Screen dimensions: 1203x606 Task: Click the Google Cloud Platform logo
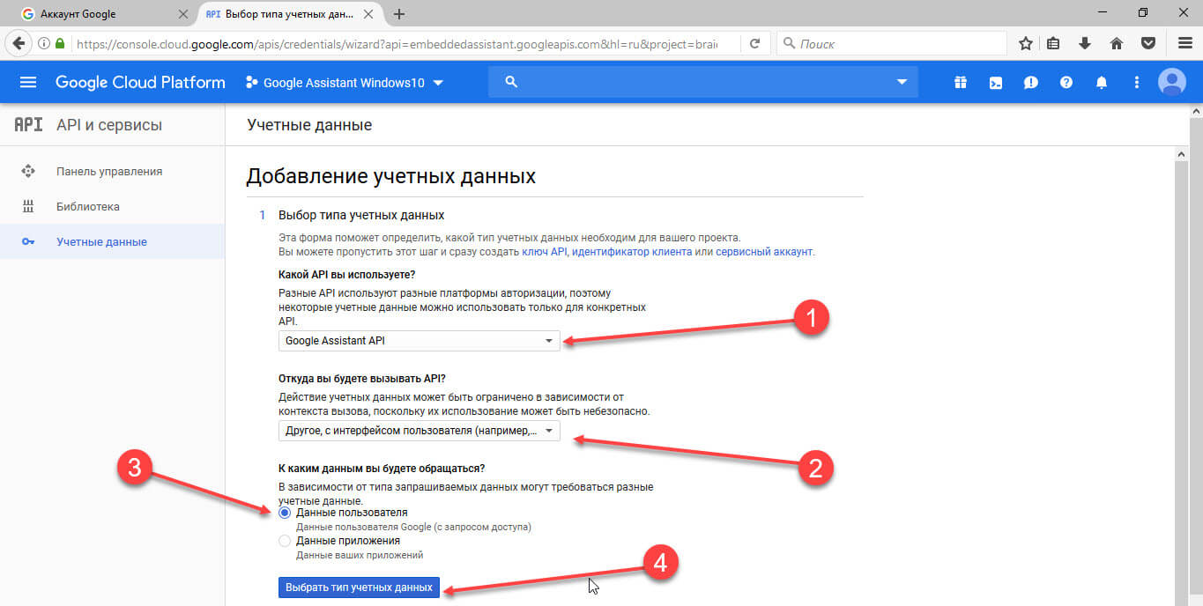point(140,83)
